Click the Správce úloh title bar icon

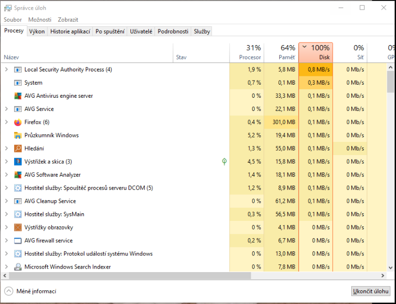click(x=8, y=8)
